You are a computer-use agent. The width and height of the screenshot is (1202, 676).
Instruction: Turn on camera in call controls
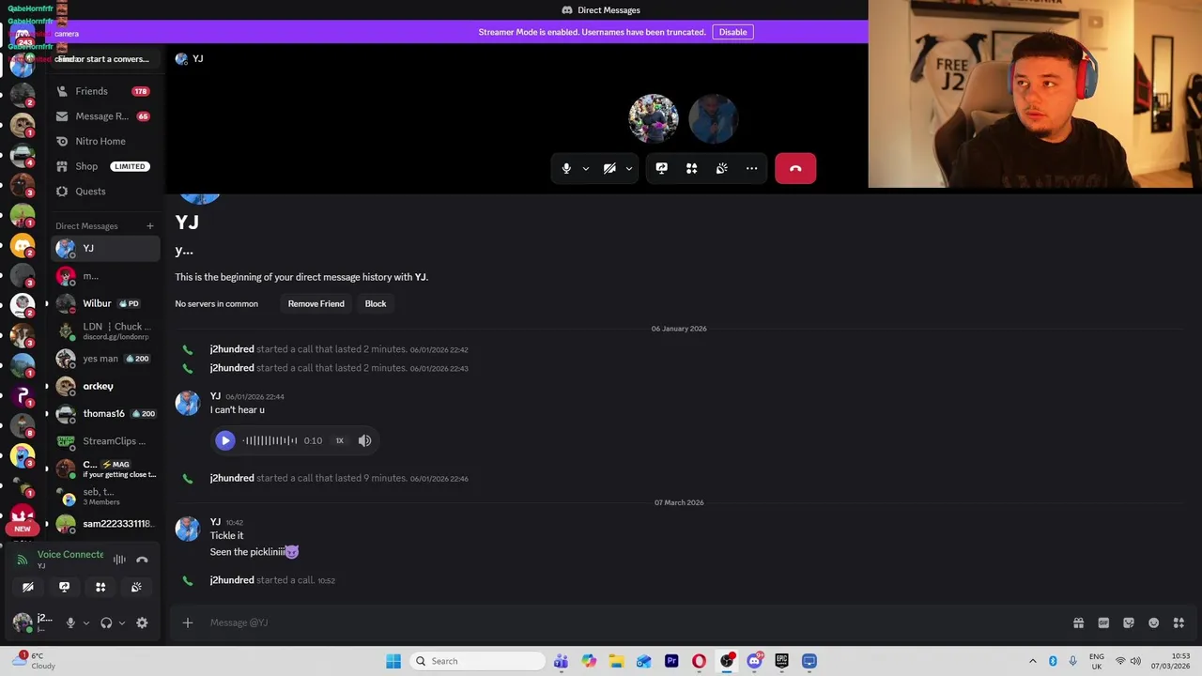609,169
